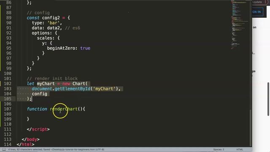The width and height of the screenshot is (270, 152).
Task: Click the // es6 comment
Action: (73, 28)
